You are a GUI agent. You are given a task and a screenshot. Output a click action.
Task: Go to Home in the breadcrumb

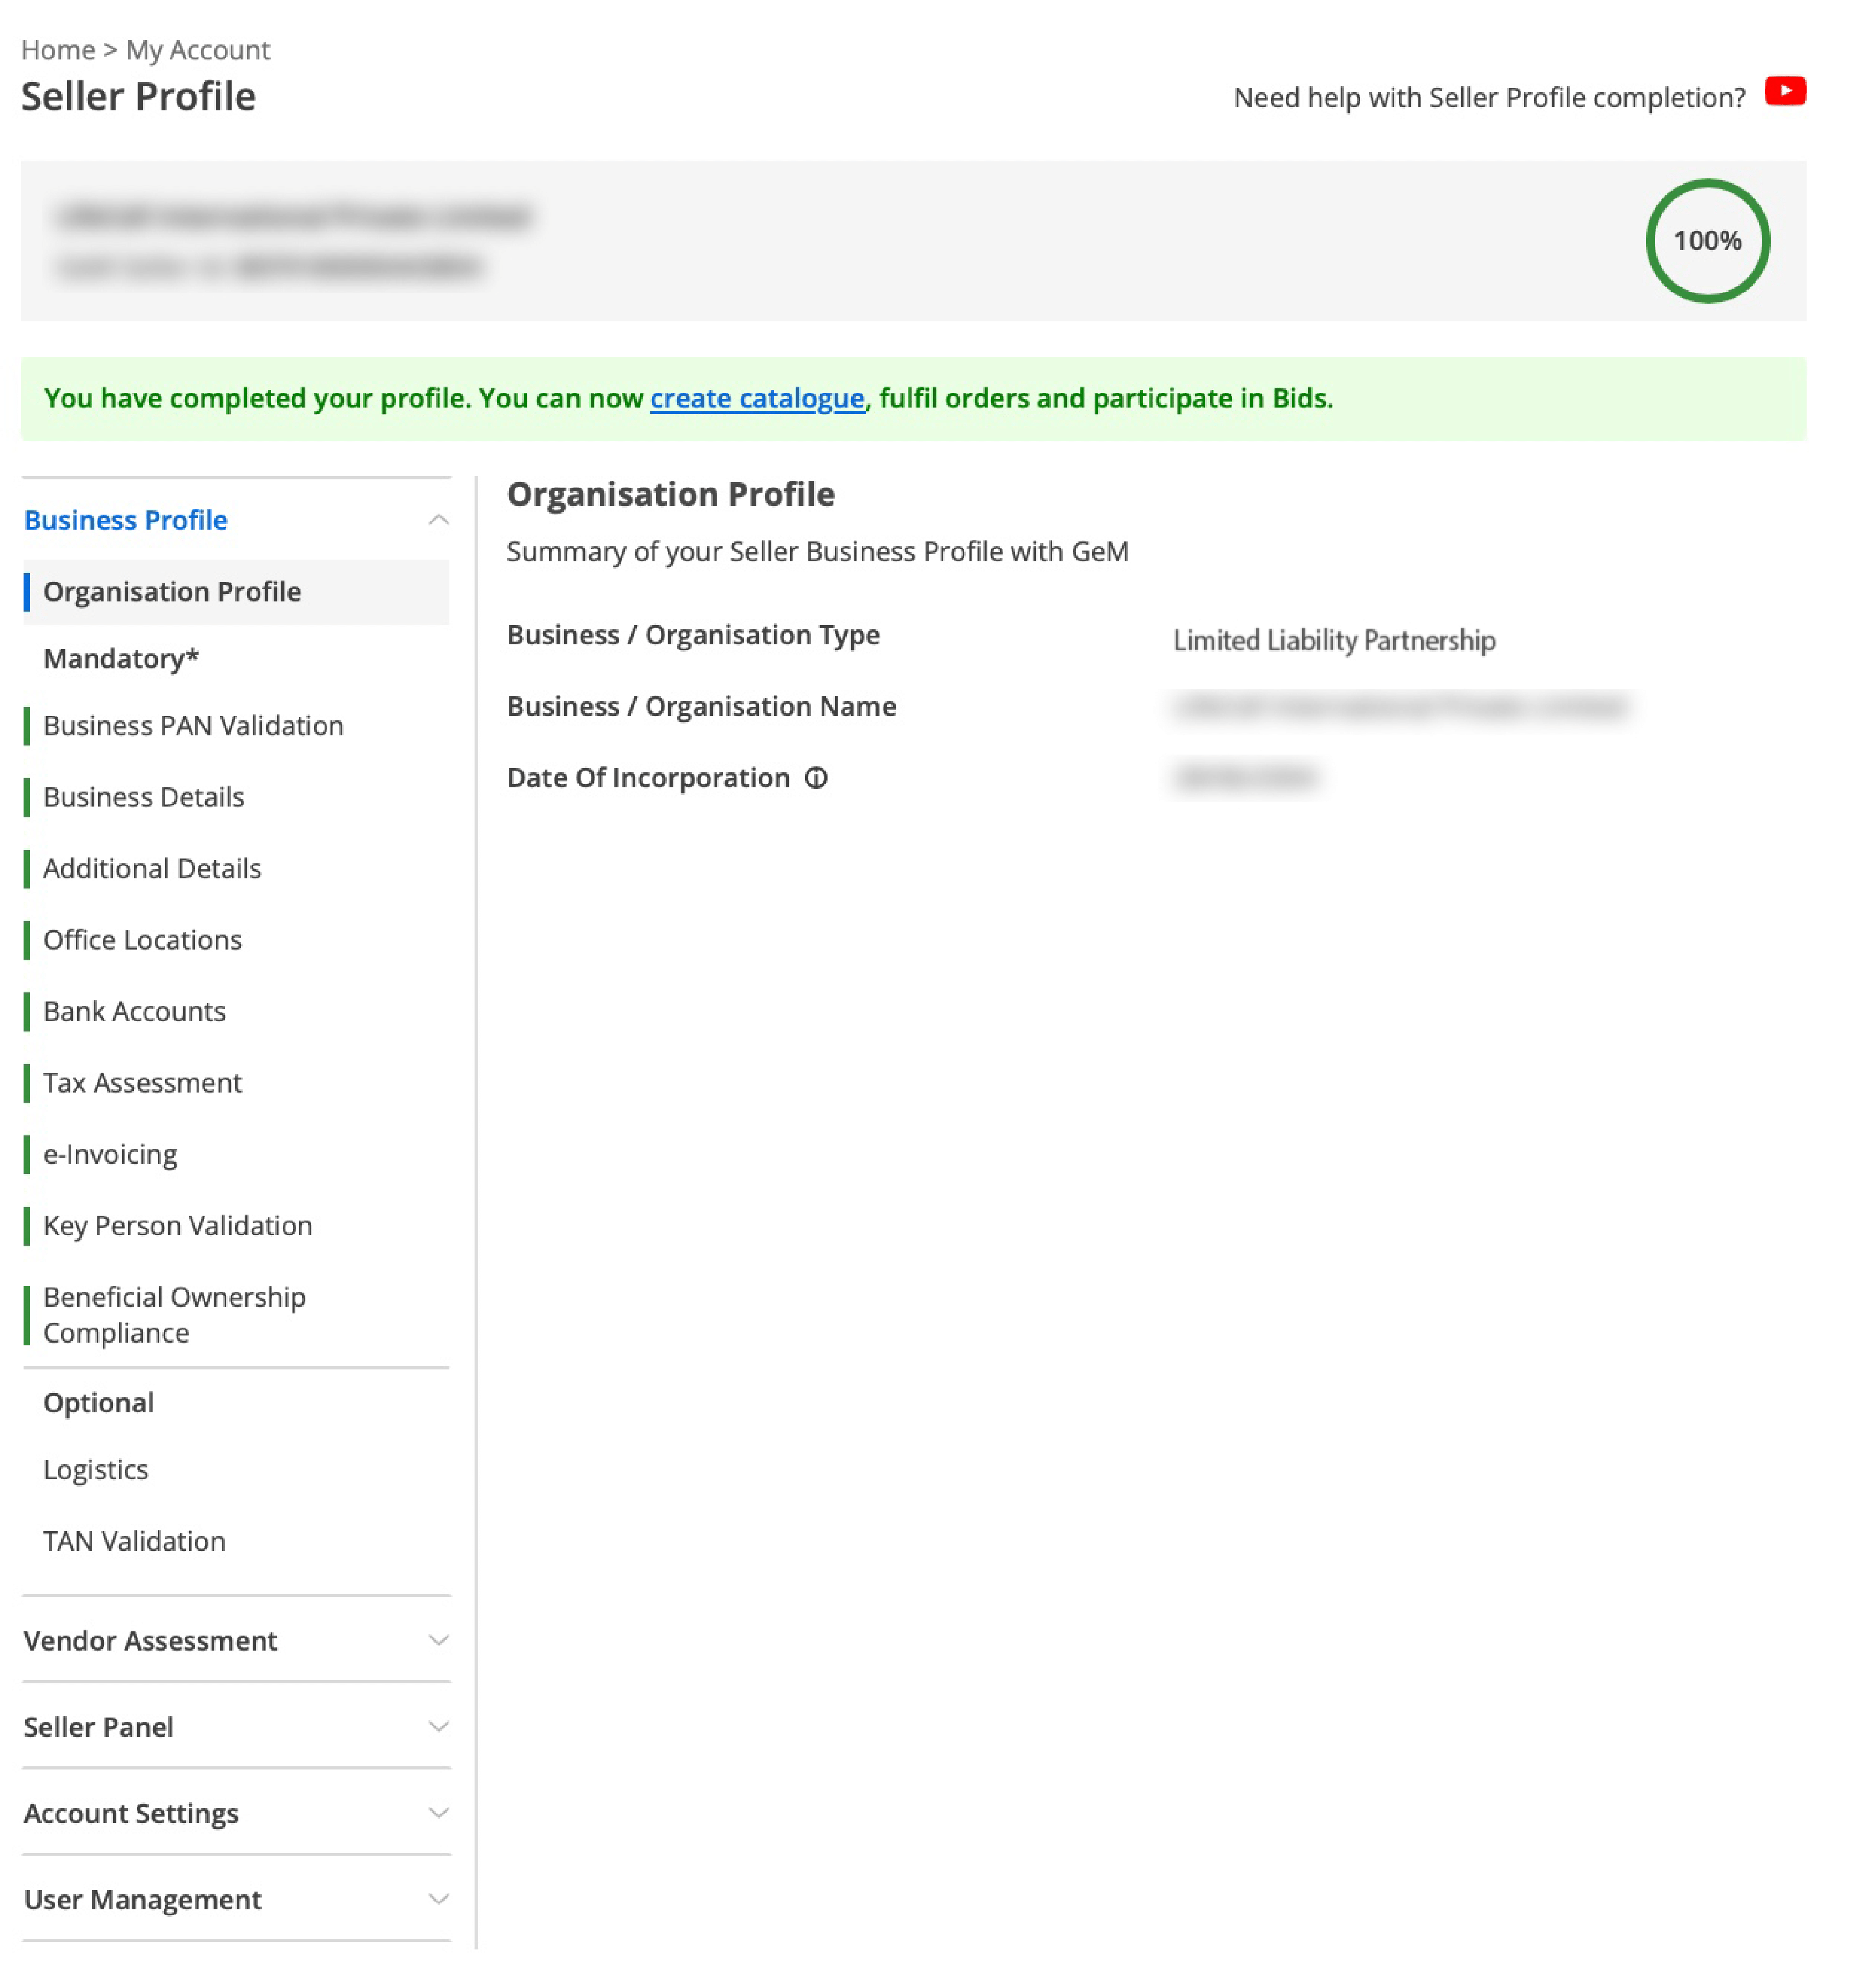click(x=58, y=50)
